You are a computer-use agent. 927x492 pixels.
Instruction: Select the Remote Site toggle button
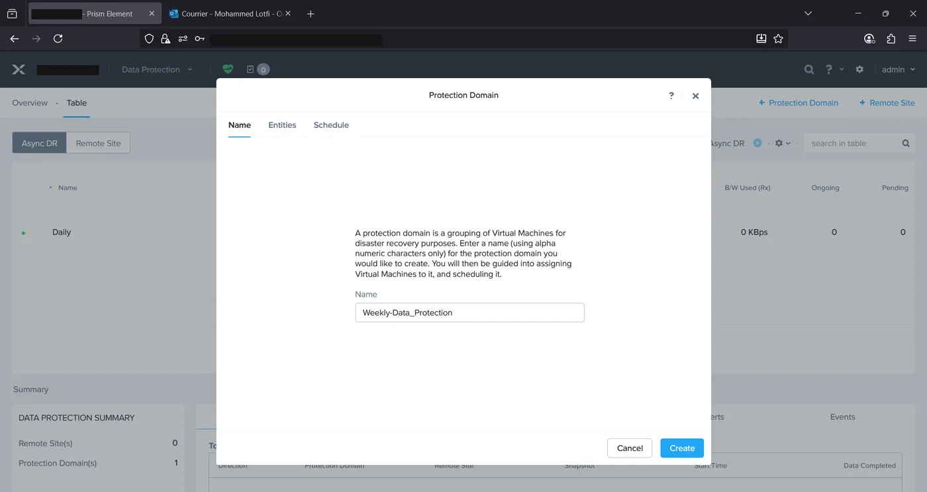[98, 143]
